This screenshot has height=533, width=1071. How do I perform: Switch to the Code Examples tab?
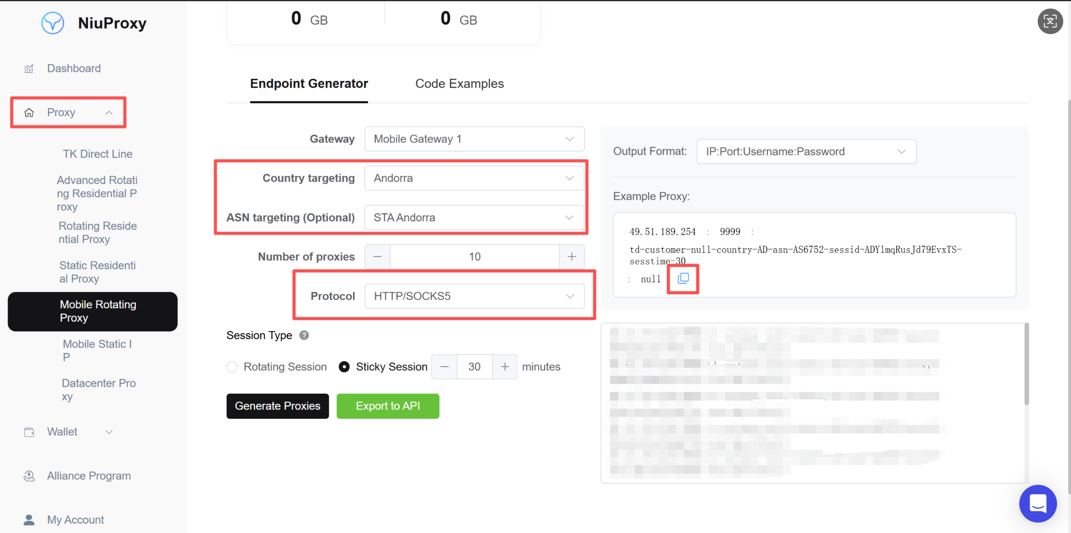(x=459, y=84)
